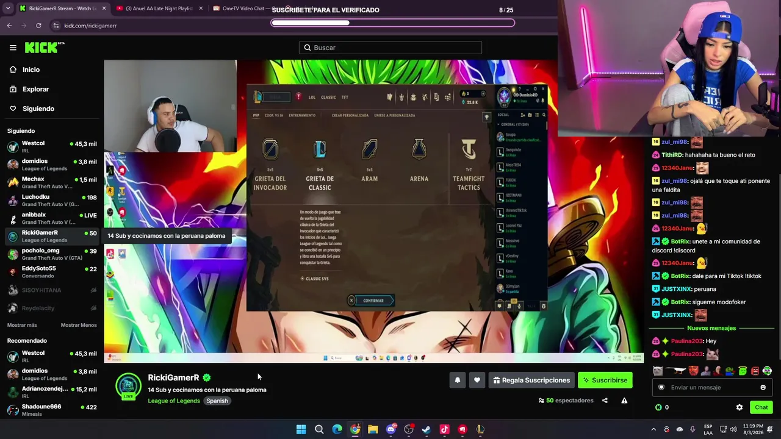The image size is (781, 439).
Task: Open the browser tab search dropdown
Action: 8,9
